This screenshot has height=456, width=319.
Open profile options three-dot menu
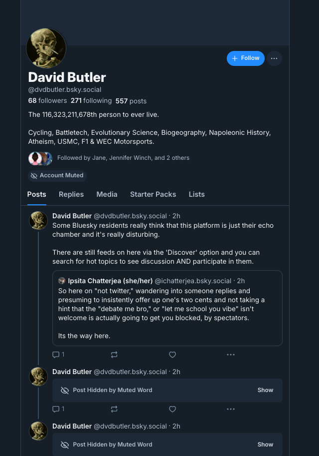click(274, 58)
